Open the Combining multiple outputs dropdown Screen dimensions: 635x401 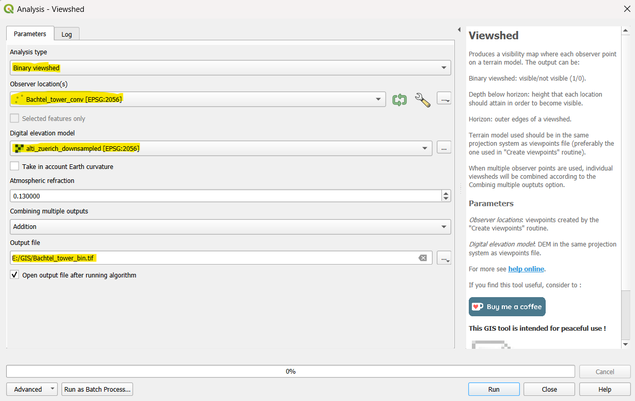tap(443, 226)
